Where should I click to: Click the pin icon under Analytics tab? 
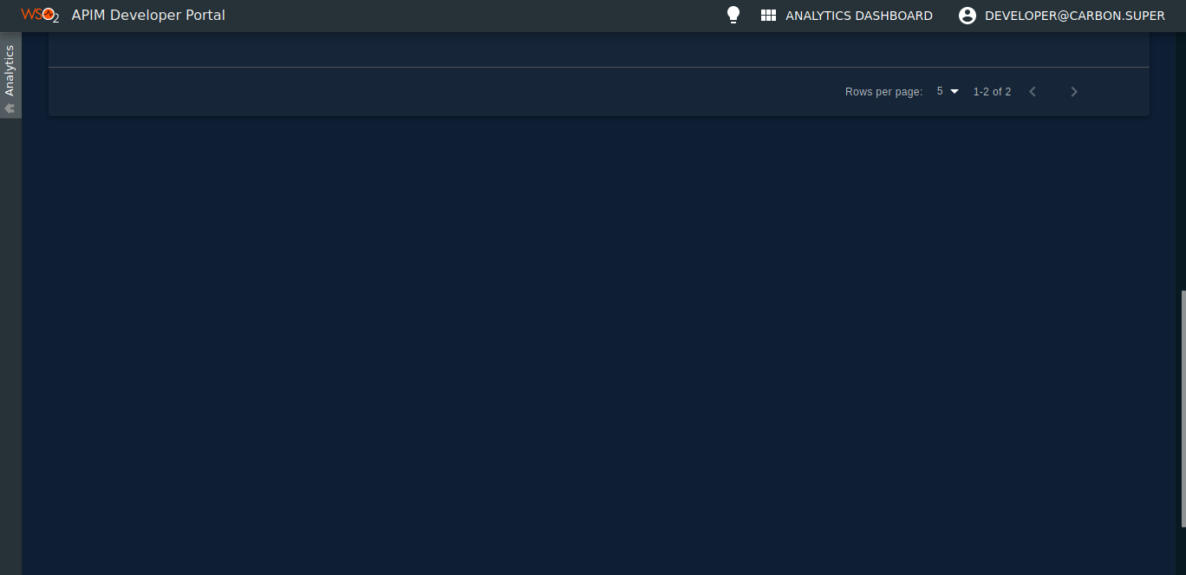point(10,108)
